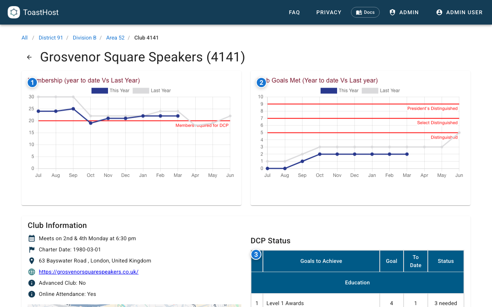Go to Area 52 using the breadcrumb
The image size is (492, 307).
(x=115, y=38)
